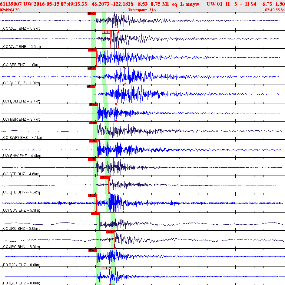
Task: Click the iS 1 pick flag on CC JRO BHN
Action: coord(110,232)
